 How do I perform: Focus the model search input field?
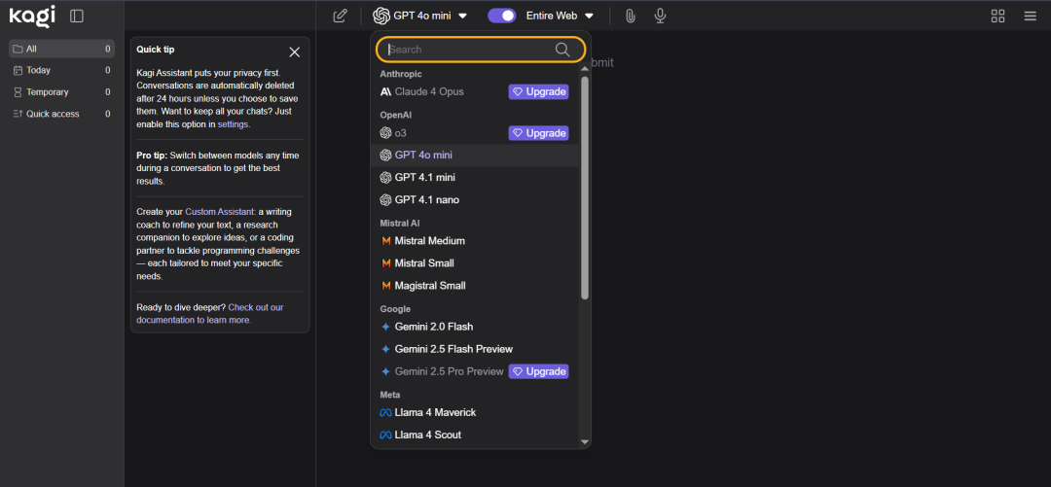tap(467, 50)
